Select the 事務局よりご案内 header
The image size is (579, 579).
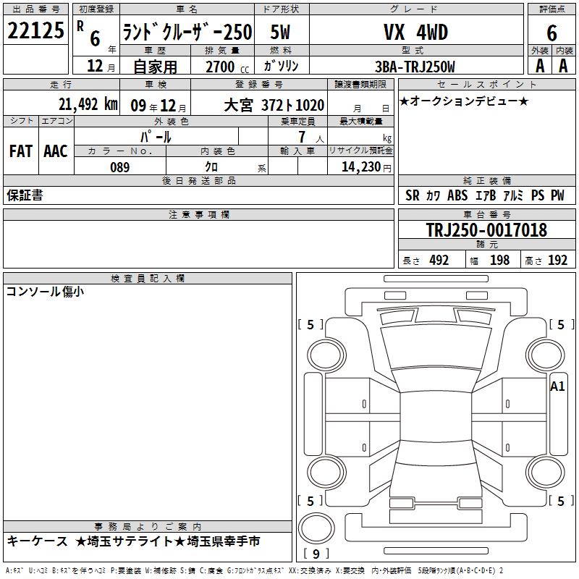(x=148, y=526)
